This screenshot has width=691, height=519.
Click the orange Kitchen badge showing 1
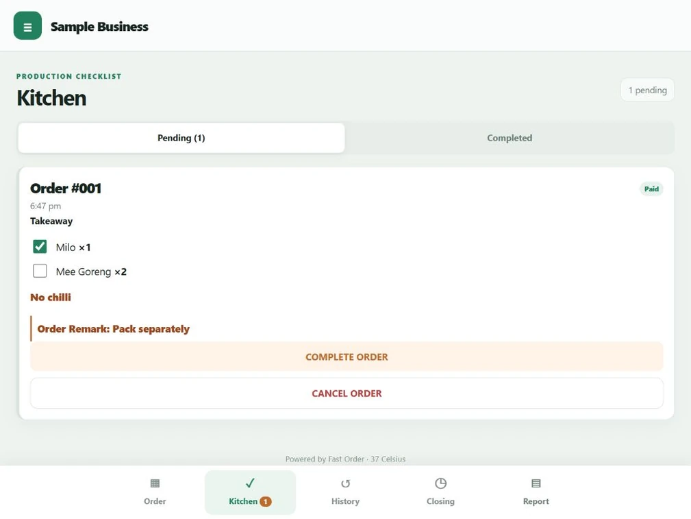tap(265, 501)
